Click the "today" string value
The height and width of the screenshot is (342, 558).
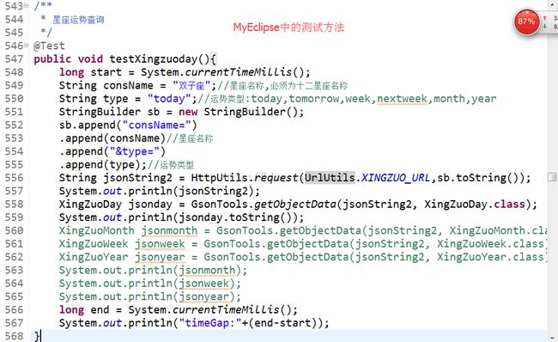click(169, 99)
